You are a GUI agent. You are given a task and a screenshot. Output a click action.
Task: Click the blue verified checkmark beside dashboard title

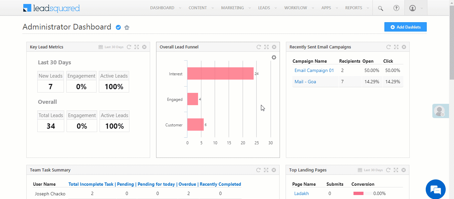click(x=118, y=28)
